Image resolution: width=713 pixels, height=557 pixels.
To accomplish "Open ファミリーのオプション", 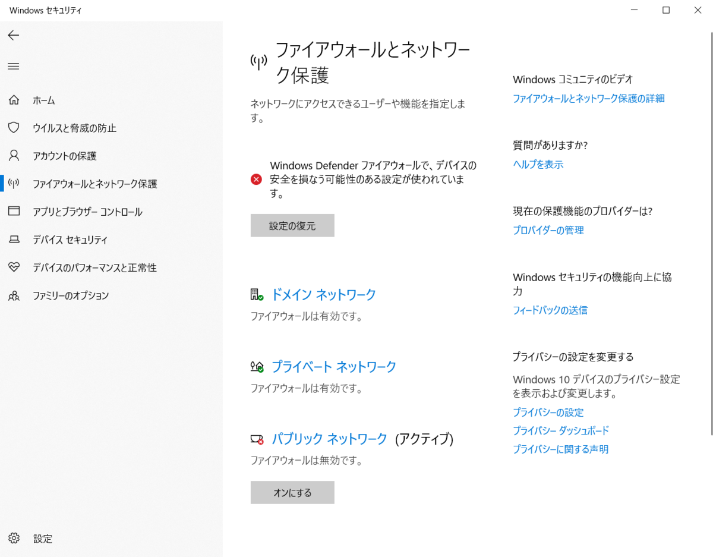I will pyautogui.click(x=71, y=296).
